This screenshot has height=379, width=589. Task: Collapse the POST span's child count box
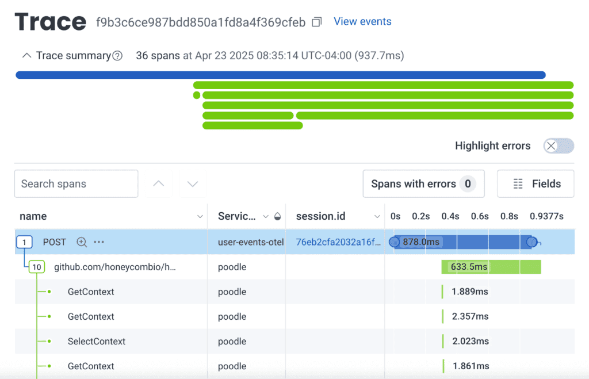pos(24,242)
